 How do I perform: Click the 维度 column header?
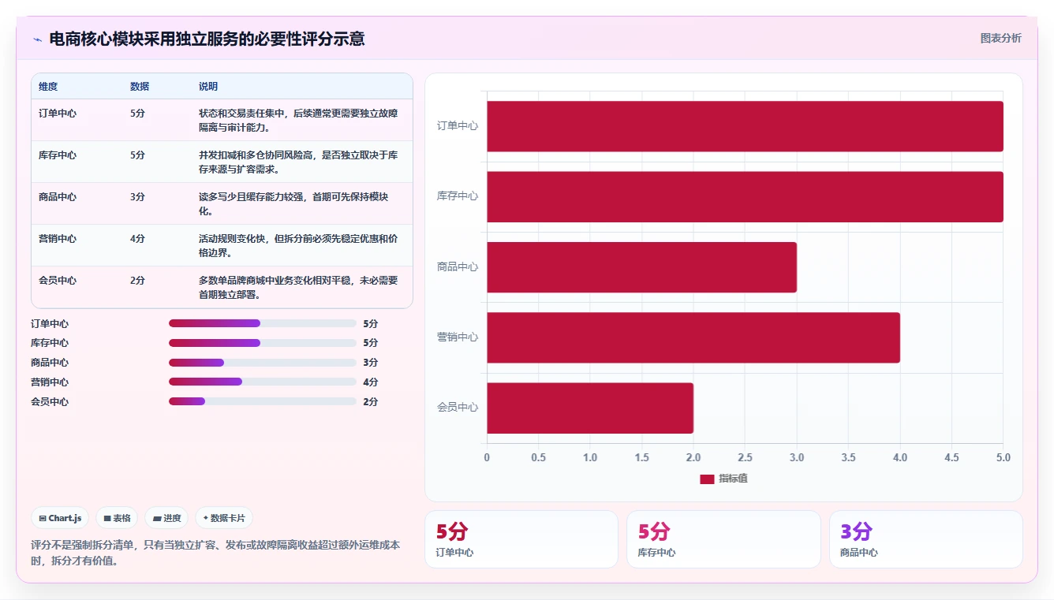[48, 87]
